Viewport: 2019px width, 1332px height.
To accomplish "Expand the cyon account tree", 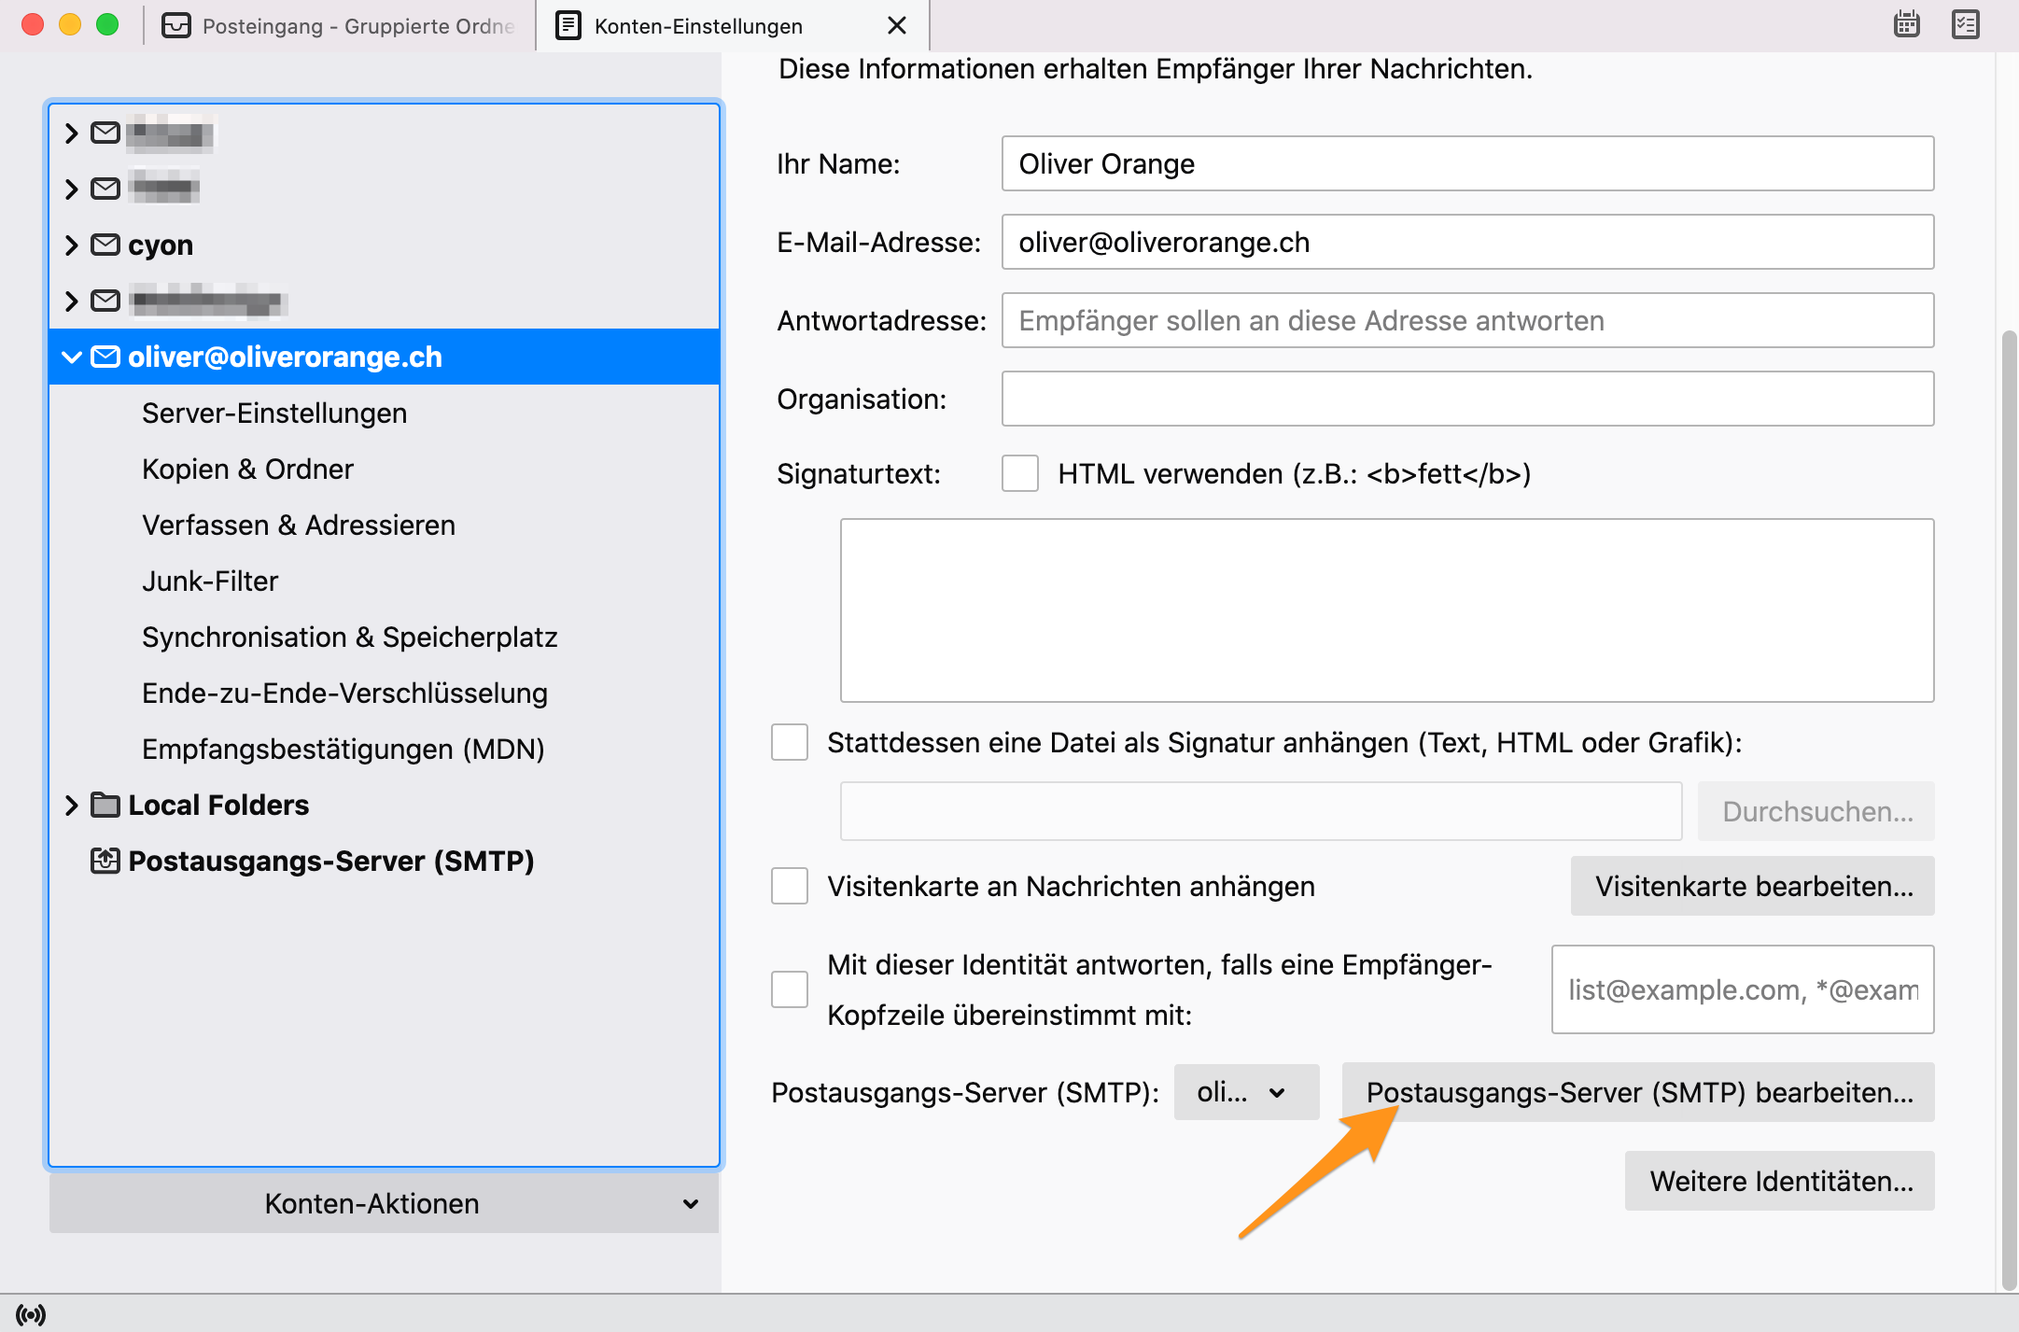I will [x=72, y=245].
